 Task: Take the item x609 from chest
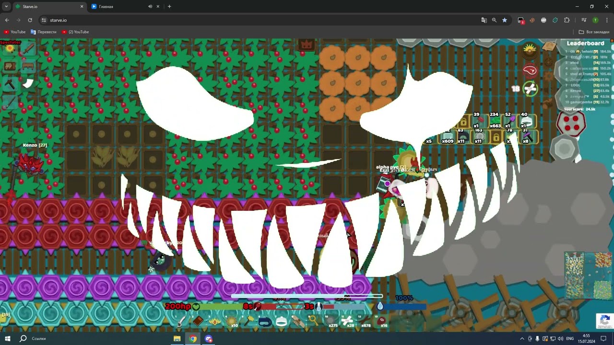(447, 138)
